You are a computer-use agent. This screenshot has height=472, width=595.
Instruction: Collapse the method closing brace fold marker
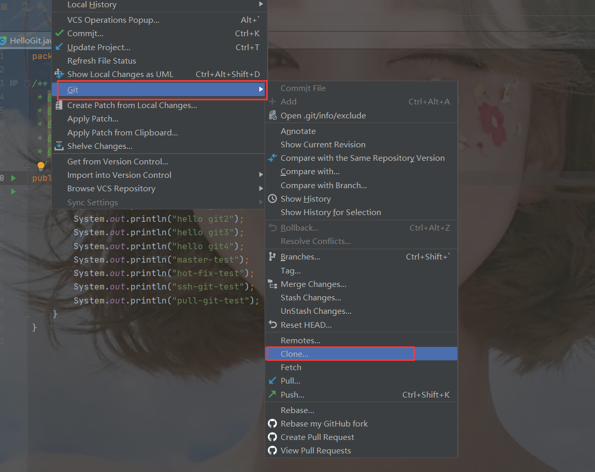[x=27, y=314]
